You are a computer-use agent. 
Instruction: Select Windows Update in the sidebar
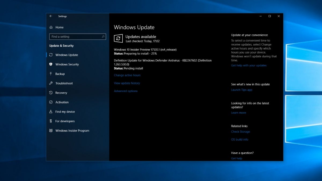click(66, 55)
